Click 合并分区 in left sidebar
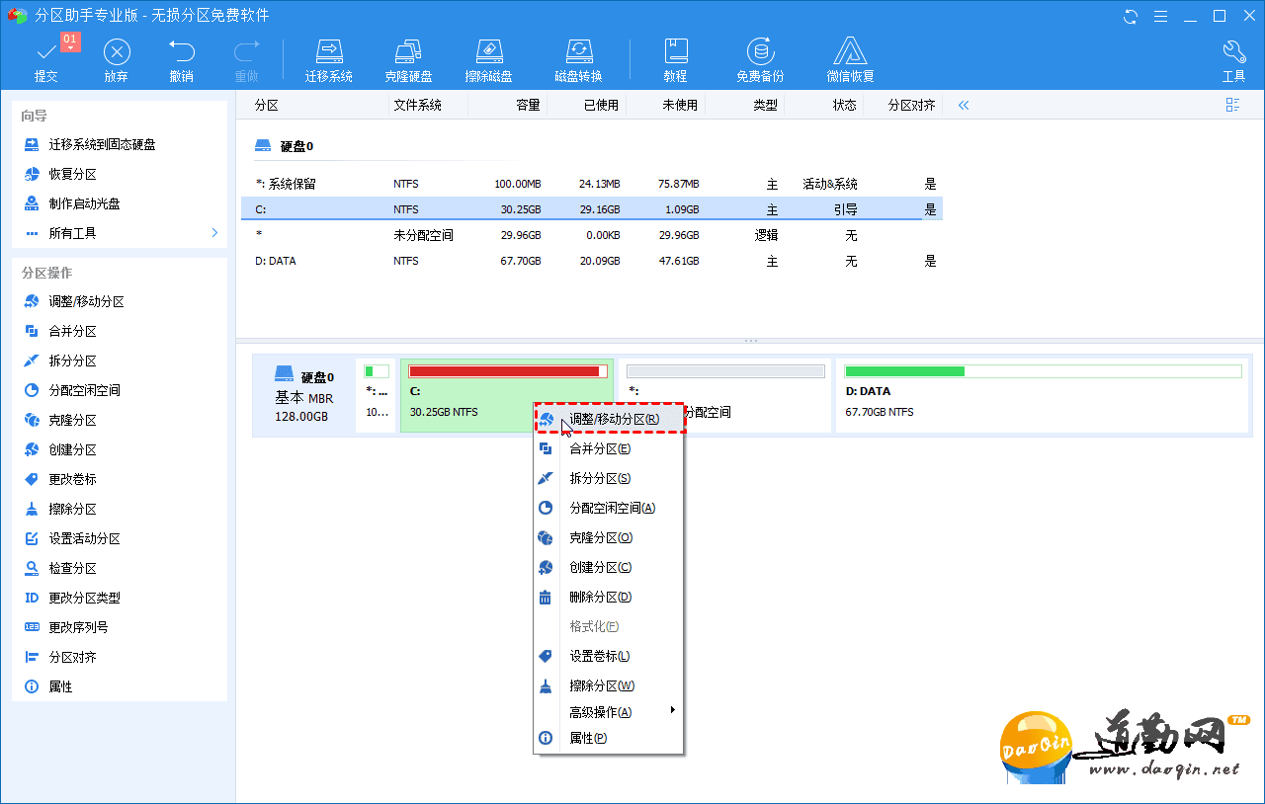This screenshot has width=1265, height=804. pyautogui.click(x=60, y=331)
